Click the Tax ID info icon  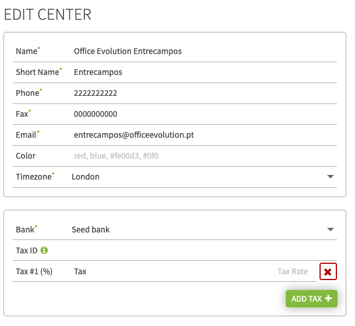[44, 250]
